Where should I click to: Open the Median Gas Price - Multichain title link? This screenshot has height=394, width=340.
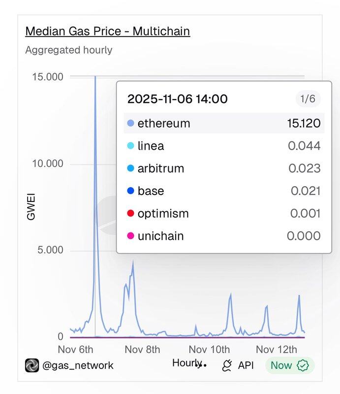coord(107,32)
